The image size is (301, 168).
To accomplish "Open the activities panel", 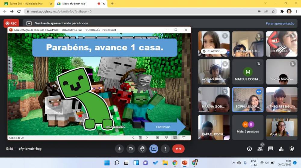I will point(281,149).
